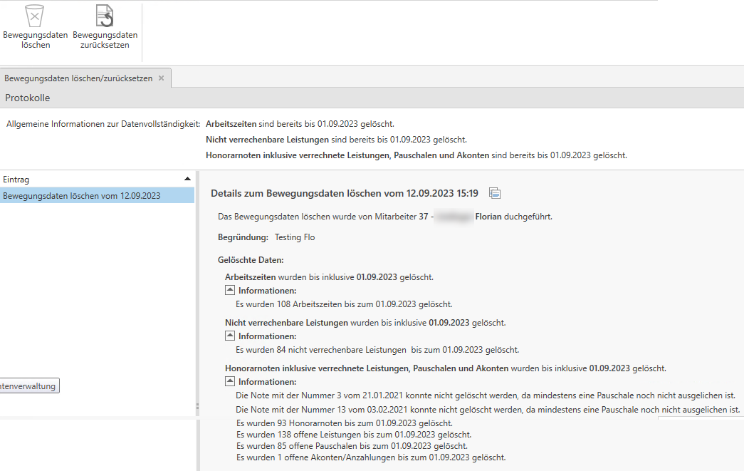The height and width of the screenshot is (471, 744).
Task: Close the Bewegungsdaten löschen/zurücksetzen tab
Action: point(161,78)
